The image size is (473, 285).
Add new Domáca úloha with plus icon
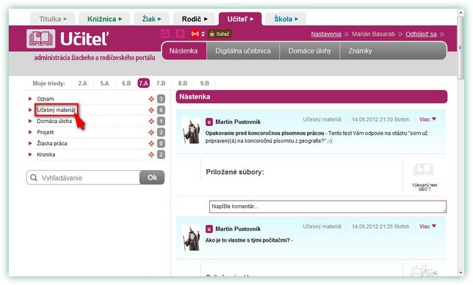151,121
